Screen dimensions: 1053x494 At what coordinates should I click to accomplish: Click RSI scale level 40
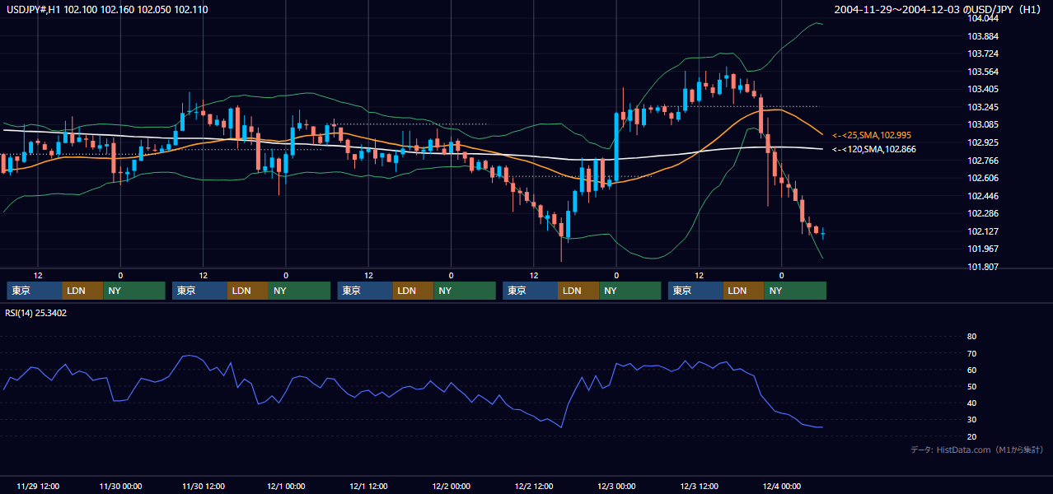[971, 403]
